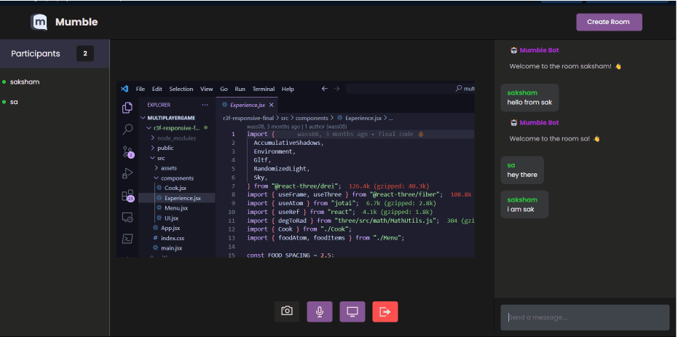Image resolution: width=678 pixels, height=337 pixels.
Task: Open Menu.jsx in the explorer
Action: coord(176,208)
